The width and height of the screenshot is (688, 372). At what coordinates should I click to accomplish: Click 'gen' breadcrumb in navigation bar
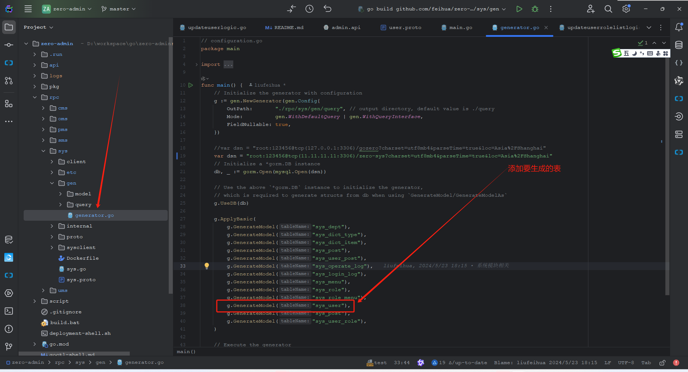click(100, 363)
